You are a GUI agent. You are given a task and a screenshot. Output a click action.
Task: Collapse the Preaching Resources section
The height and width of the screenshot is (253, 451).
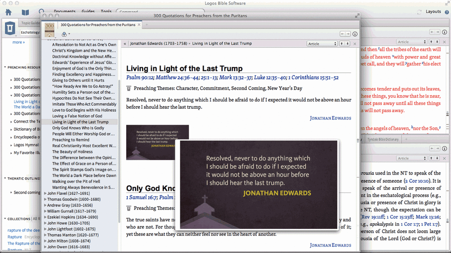5,67
